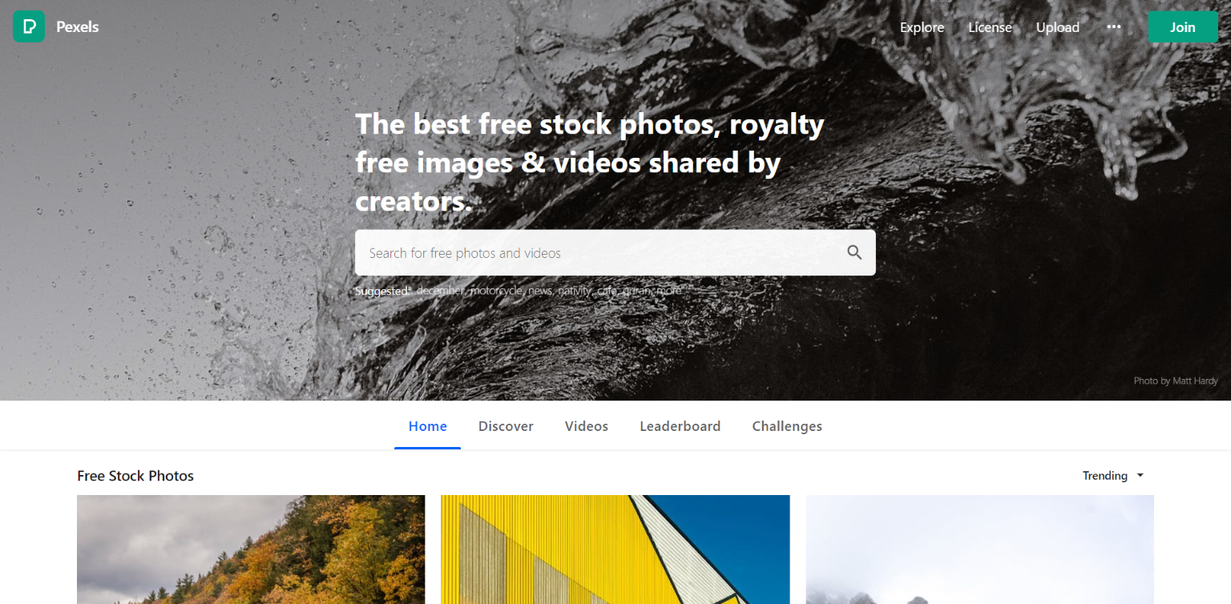
Task: Select the Home tab
Action: coord(428,426)
